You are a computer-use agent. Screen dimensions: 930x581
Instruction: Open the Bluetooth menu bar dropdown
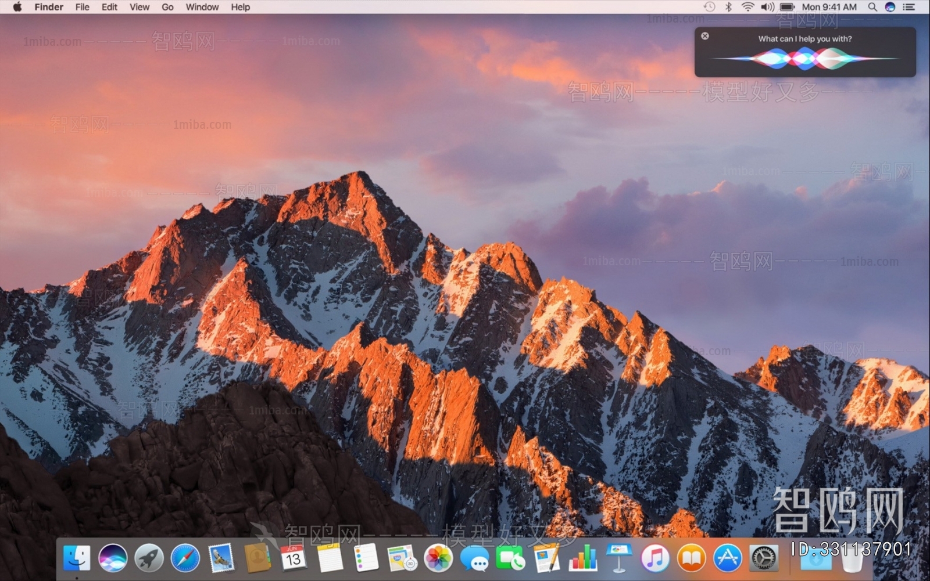tap(728, 7)
